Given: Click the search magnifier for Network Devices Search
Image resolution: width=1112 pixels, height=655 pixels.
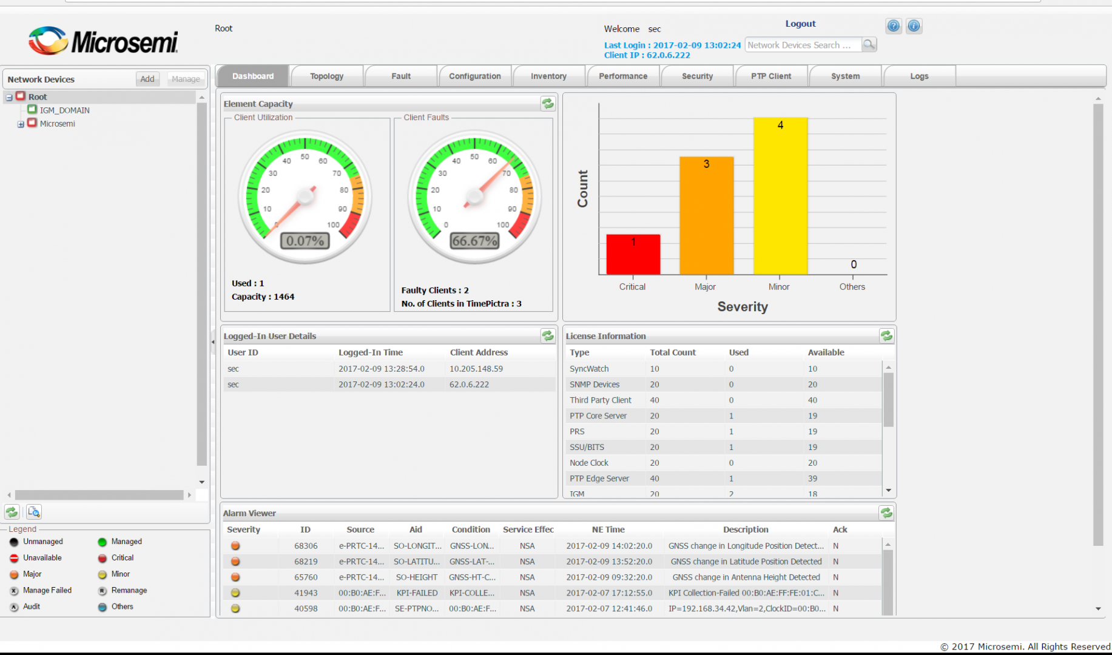Looking at the screenshot, I should click(x=869, y=44).
